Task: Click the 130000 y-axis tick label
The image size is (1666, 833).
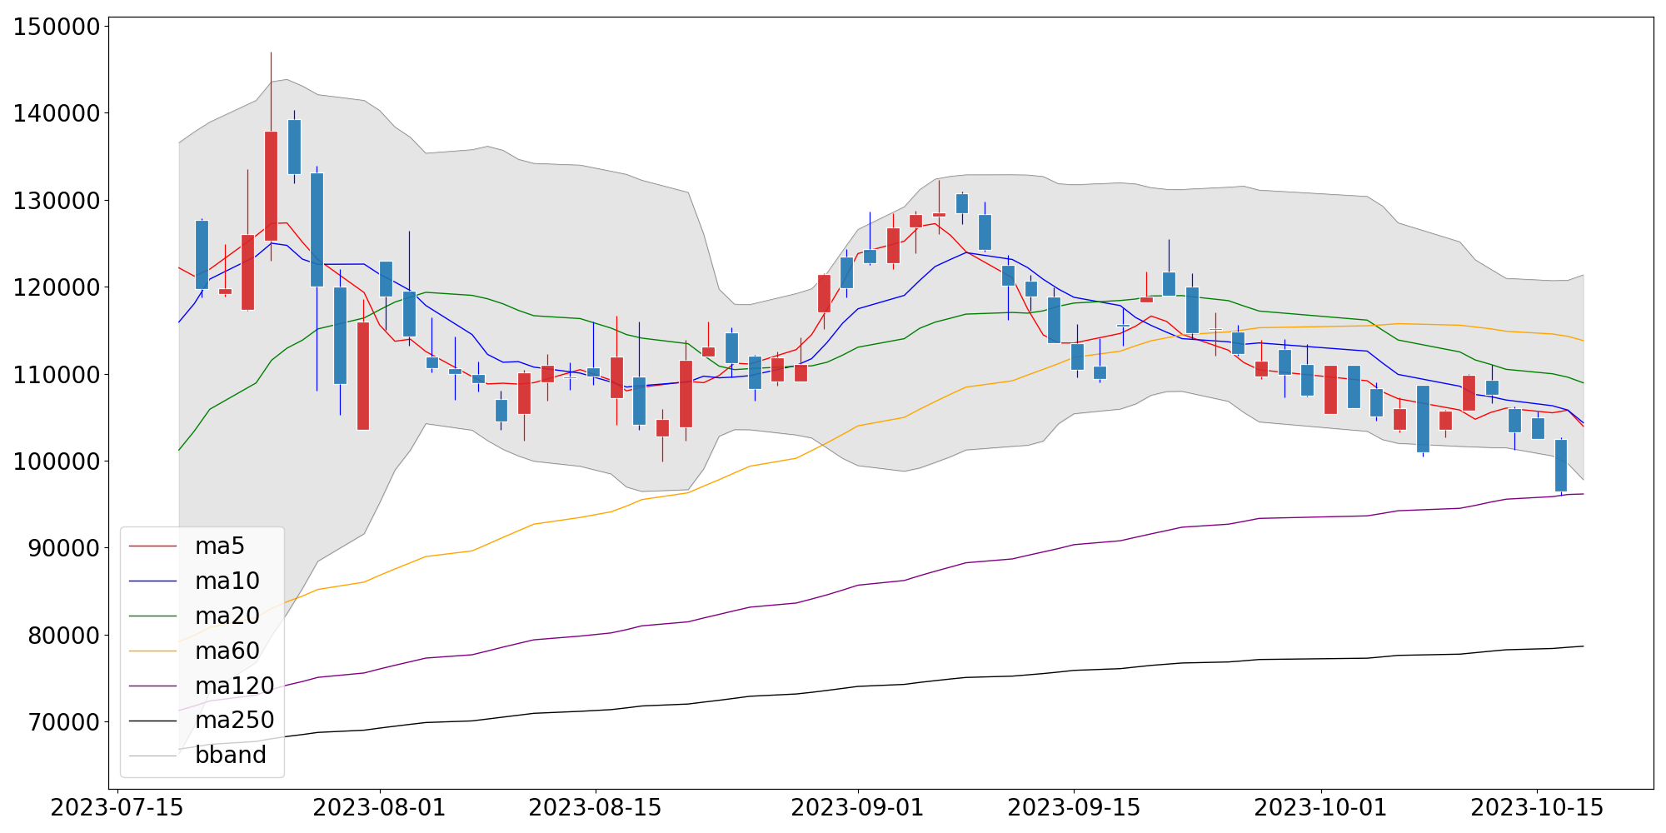Action: (57, 201)
